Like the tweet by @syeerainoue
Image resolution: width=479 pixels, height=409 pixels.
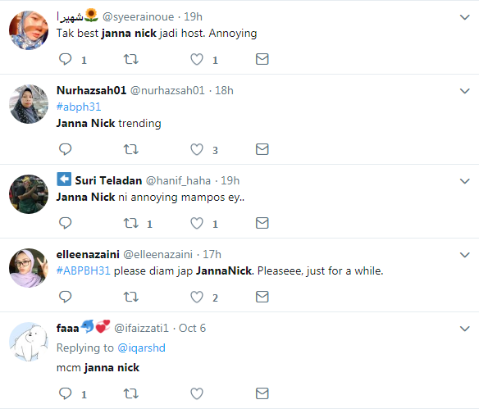coord(197,59)
